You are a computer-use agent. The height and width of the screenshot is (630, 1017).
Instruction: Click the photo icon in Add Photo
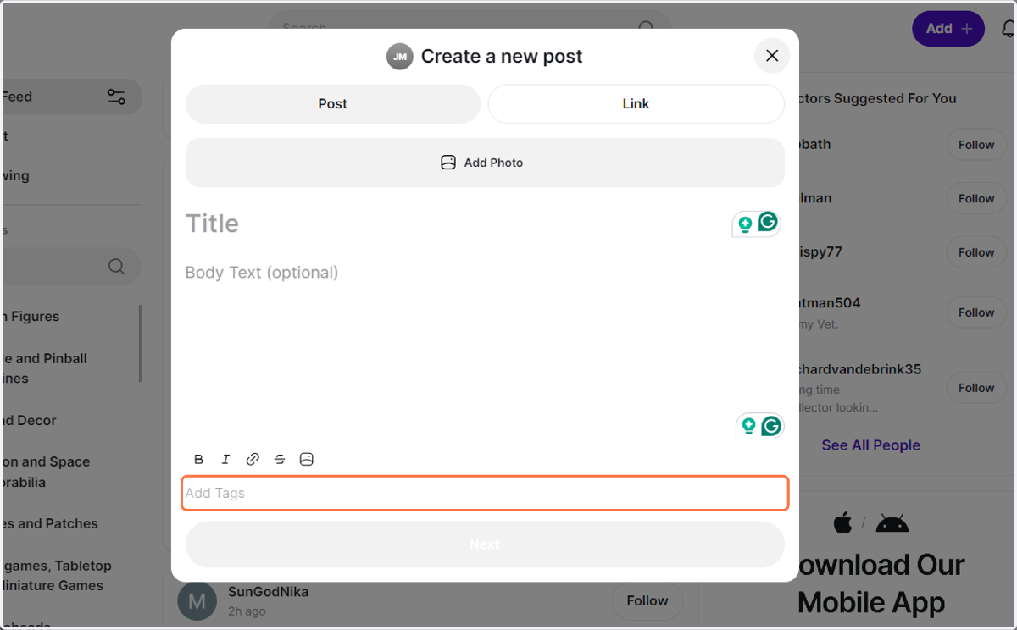pos(448,163)
